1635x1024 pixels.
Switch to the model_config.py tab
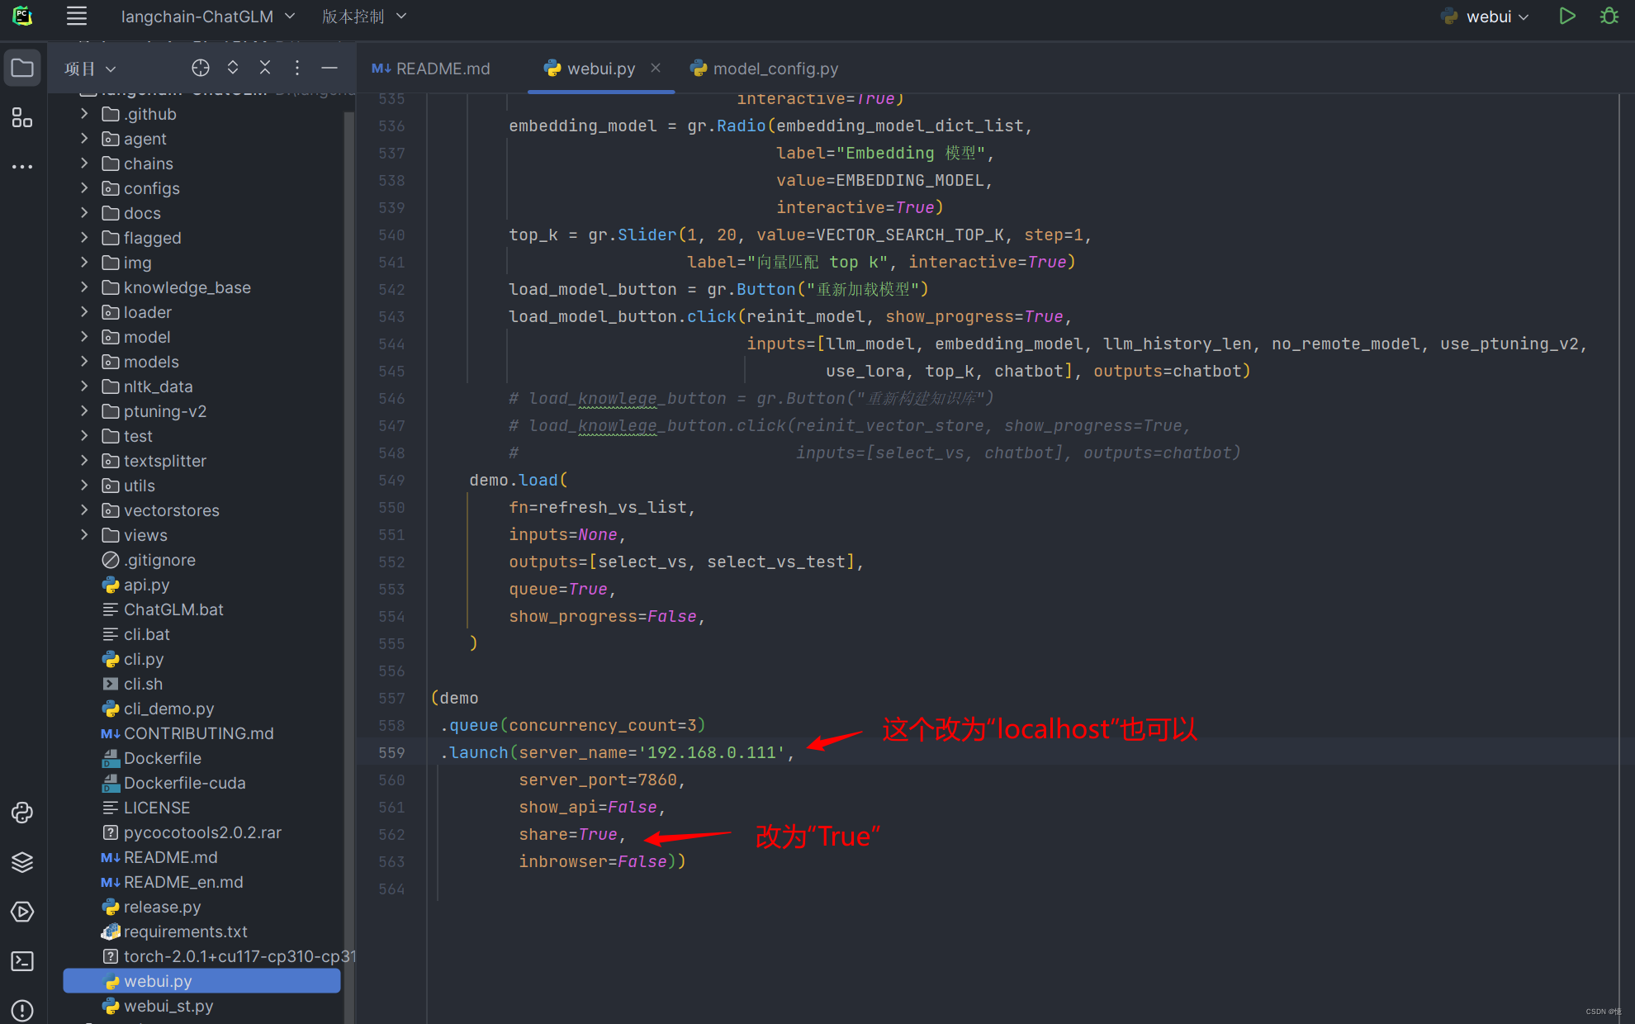click(765, 69)
